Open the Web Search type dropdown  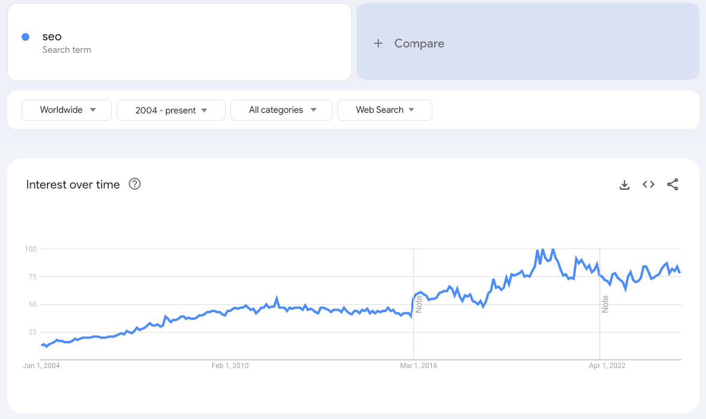pos(384,110)
